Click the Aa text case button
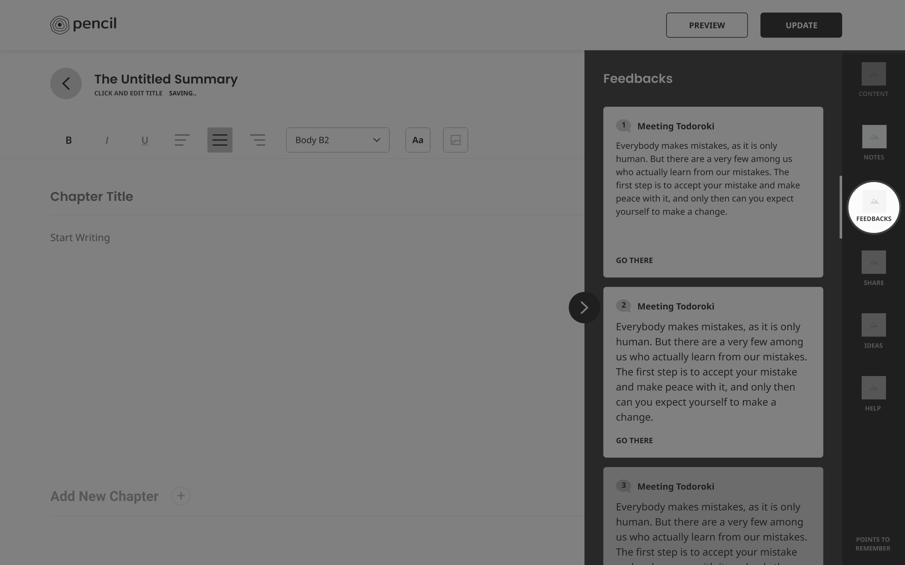Viewport: 905px width, 565px height. tap(418, 140)
